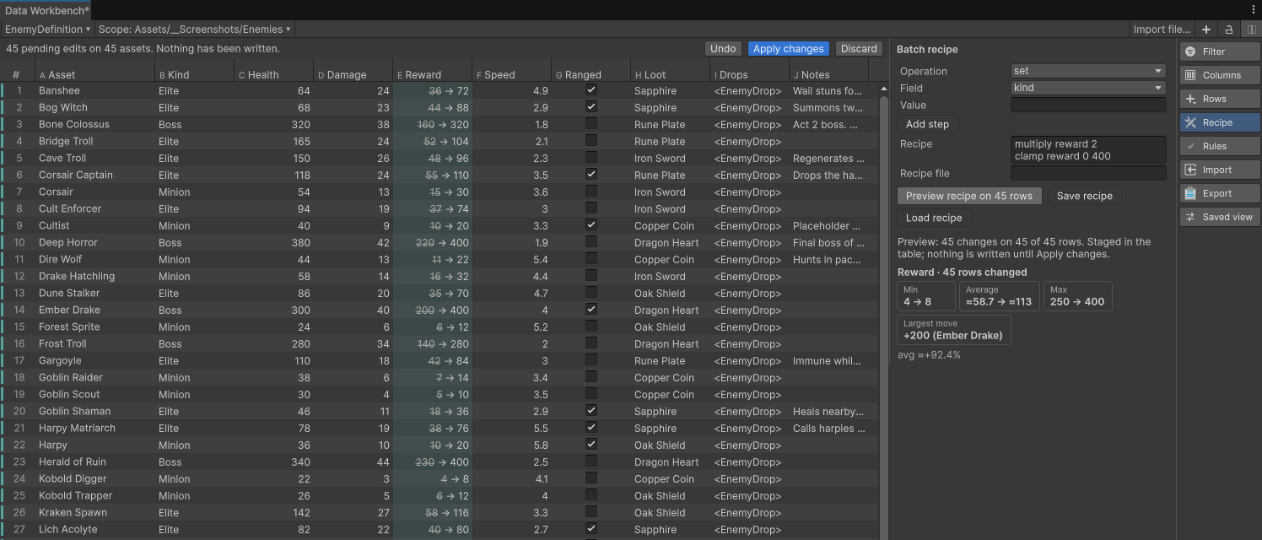Open the Operation dropdown showing set
Viewport: 1262px width, 540px height.
[x=1088, y=71]
